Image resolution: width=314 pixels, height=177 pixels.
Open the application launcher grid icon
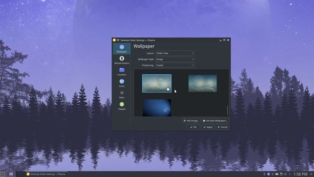pyautogui.click(x=3, y=174)
